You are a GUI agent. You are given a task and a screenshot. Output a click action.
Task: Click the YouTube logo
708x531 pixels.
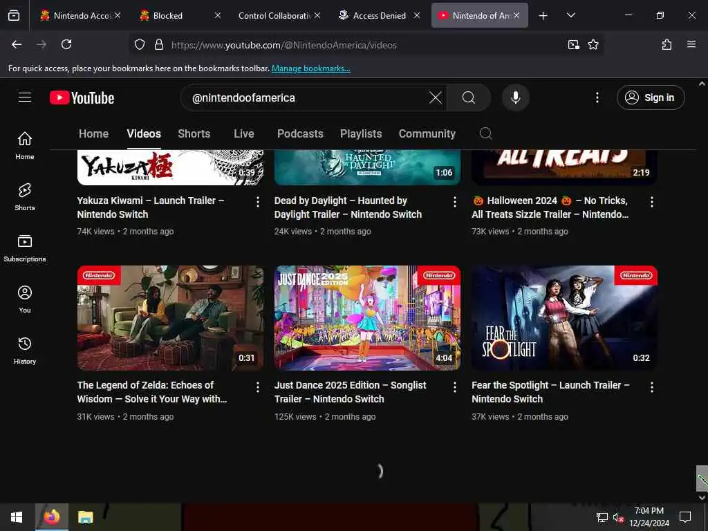coord(82,97)
